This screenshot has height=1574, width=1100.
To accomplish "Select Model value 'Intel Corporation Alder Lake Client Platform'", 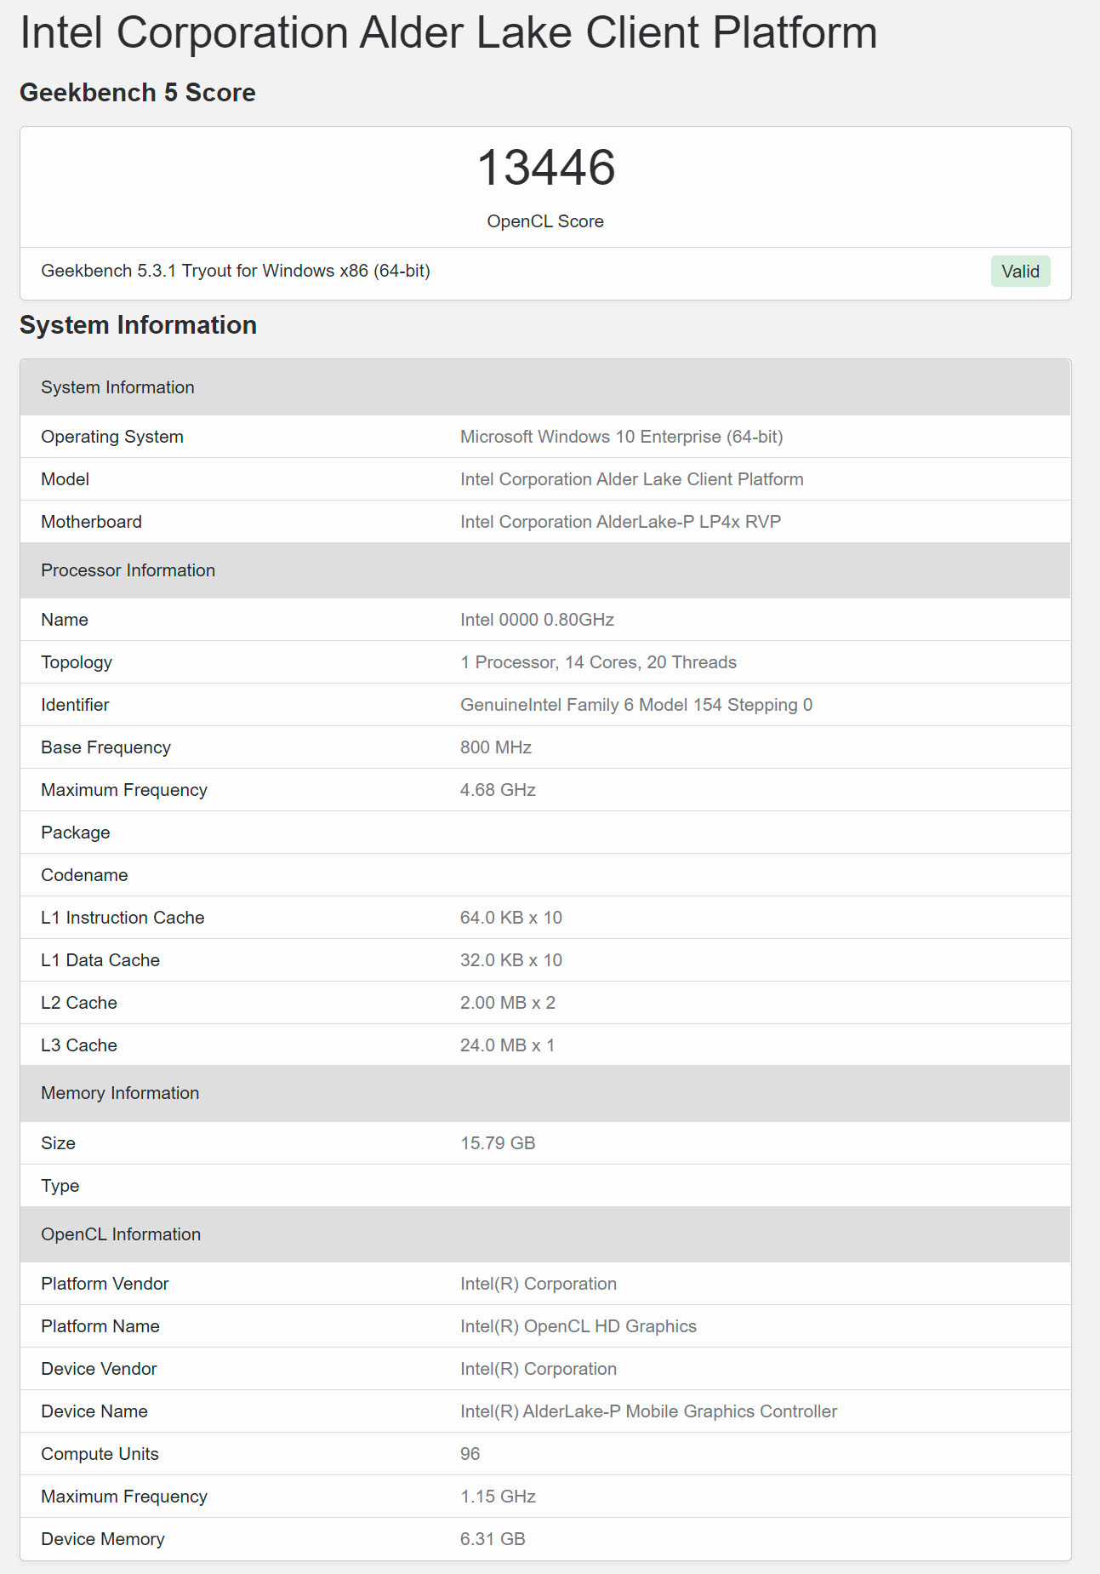I will 632,479.
